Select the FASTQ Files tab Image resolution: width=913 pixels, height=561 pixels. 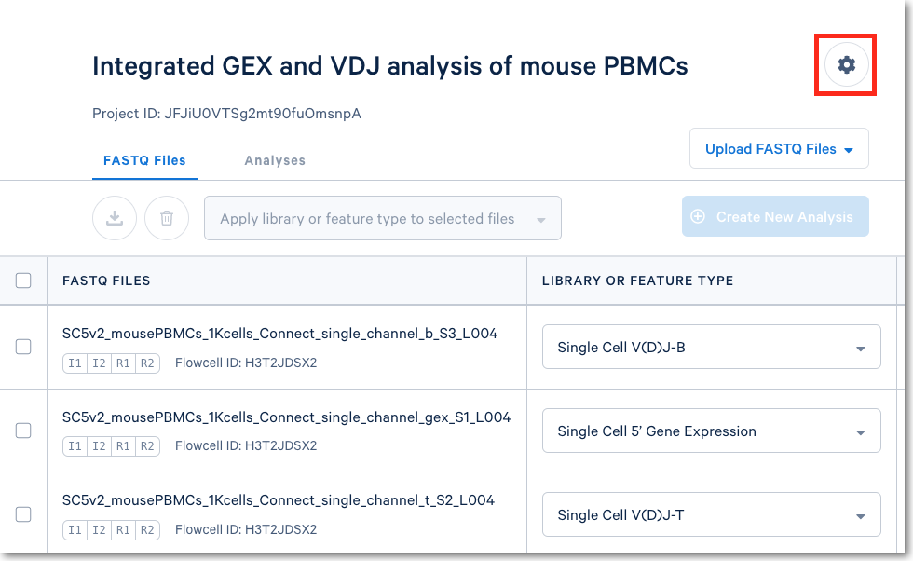(144, 160)
